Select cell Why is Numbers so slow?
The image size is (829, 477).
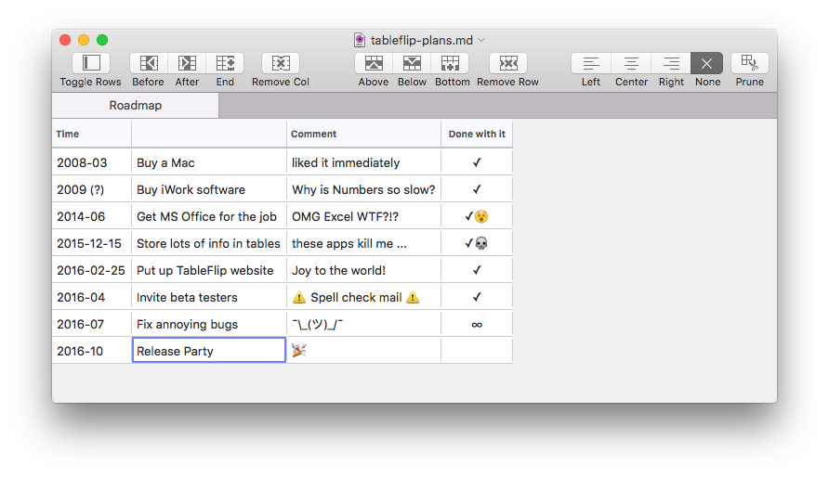363,189
